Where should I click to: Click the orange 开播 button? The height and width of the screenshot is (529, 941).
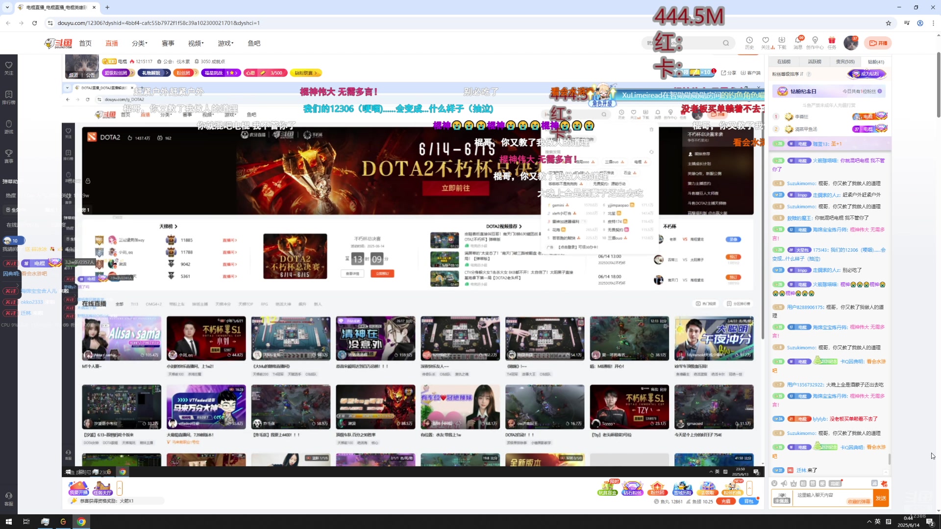tap(878, 43)
